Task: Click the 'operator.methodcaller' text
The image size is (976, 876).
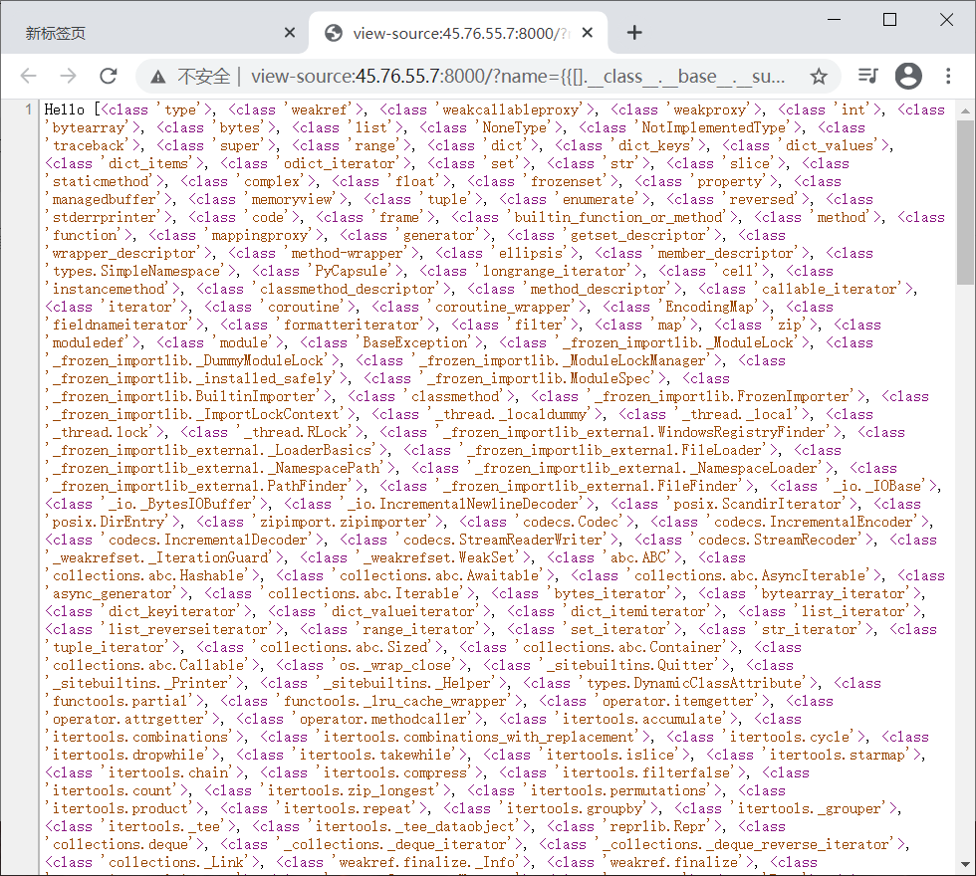Action: point(383,719)
